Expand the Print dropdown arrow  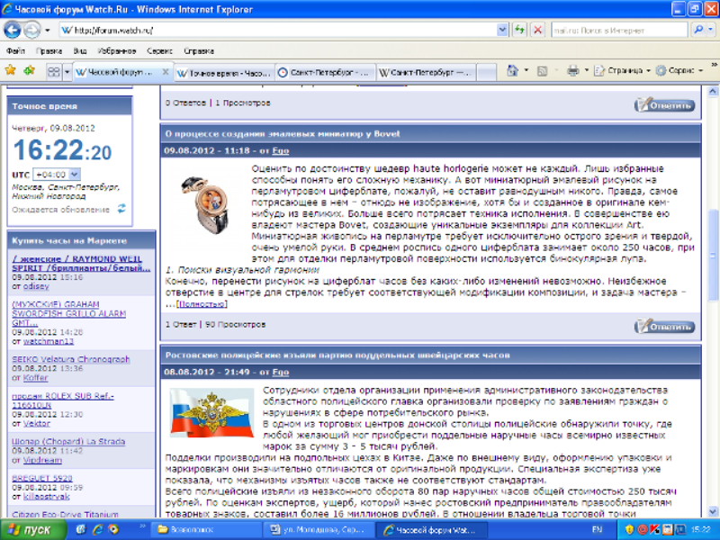point(587,70)
